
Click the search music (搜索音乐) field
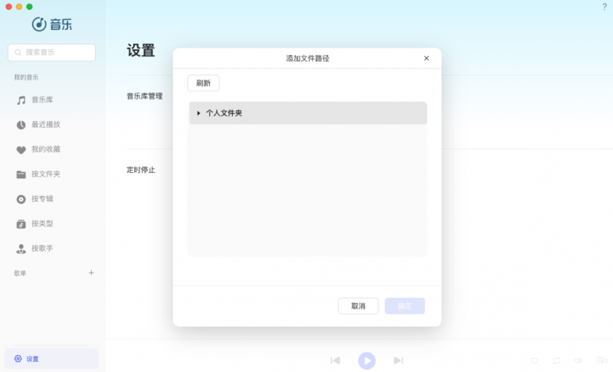coord(51,52)
